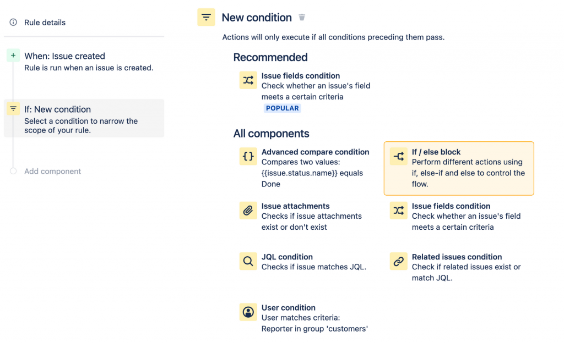
Task: Click the green plus trigger icon
Action: pos(13,56)
